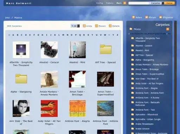The height and width of the screenshot is (134, 180).
Task: Select Andy Votel - All Ten Fingers in sidebar
Action: click(x=149, y=83)
